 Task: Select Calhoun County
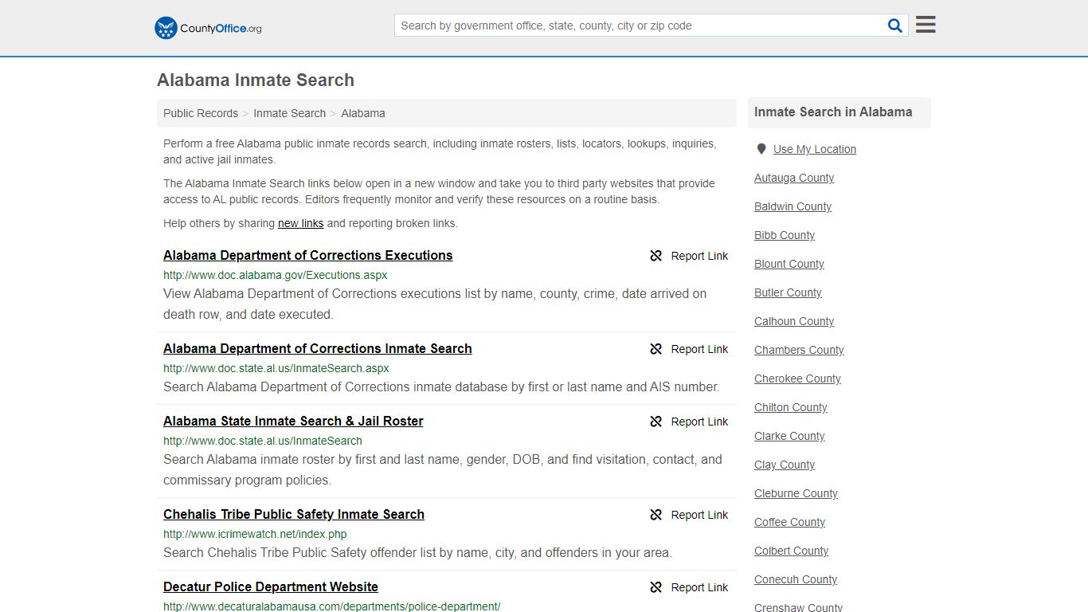coord(794,321)
